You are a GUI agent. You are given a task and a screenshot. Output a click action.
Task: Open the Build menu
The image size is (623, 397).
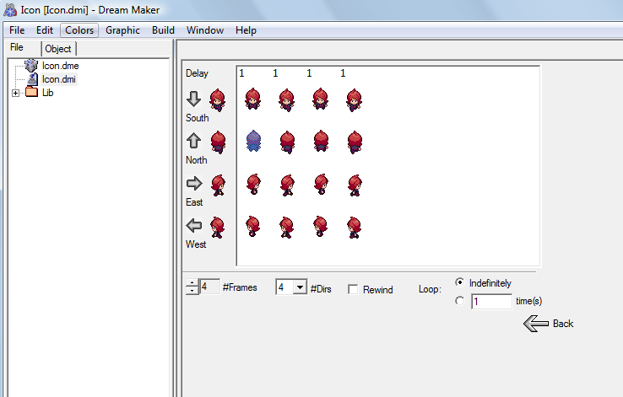coord(163,30)
